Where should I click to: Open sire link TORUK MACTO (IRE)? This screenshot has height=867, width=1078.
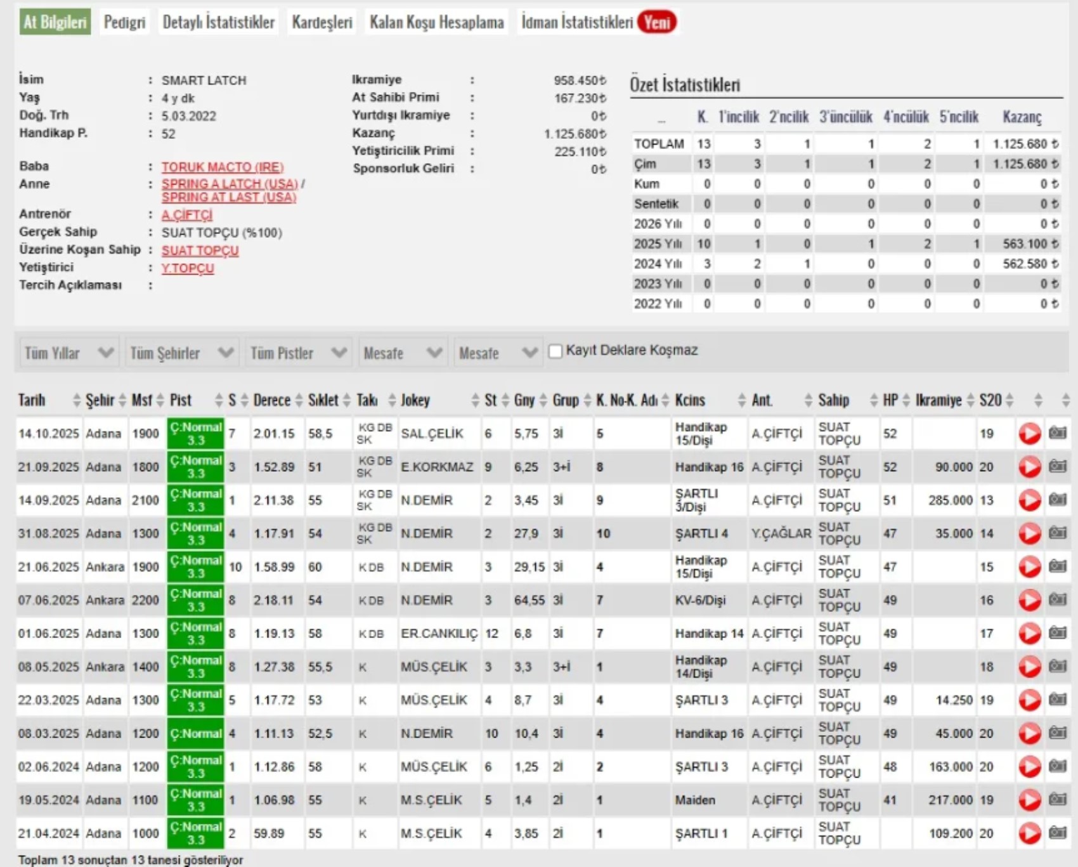tap(222, 167)
